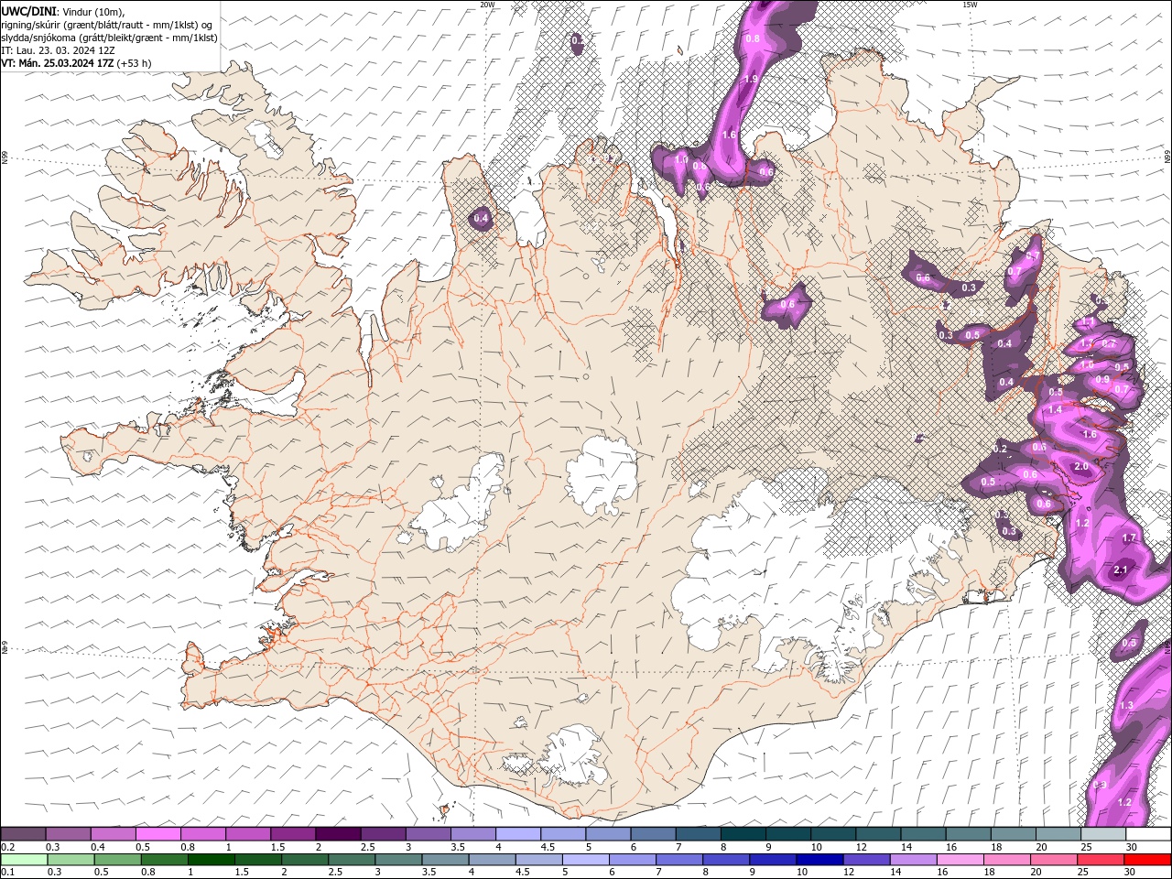Screen dimensions: 1172x879
Task: Click the '2.1' precipitation value off the east coast
Action: pyautogui.click(x=1120, y=570)
